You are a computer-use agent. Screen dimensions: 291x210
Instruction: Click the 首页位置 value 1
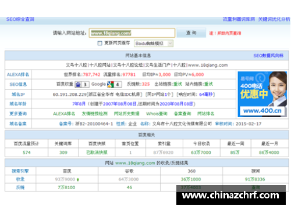click(130, 153)
